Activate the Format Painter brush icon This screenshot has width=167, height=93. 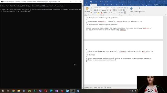91,13
